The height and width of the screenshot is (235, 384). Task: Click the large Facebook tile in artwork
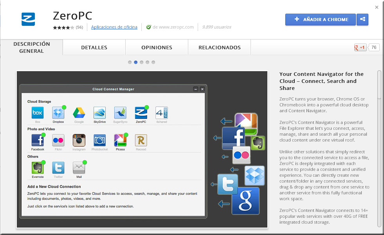pos(233,138)
